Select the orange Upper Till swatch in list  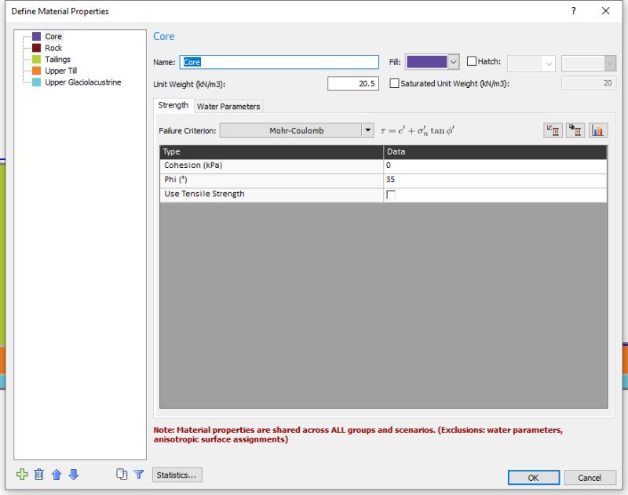[x=36, y=71]
